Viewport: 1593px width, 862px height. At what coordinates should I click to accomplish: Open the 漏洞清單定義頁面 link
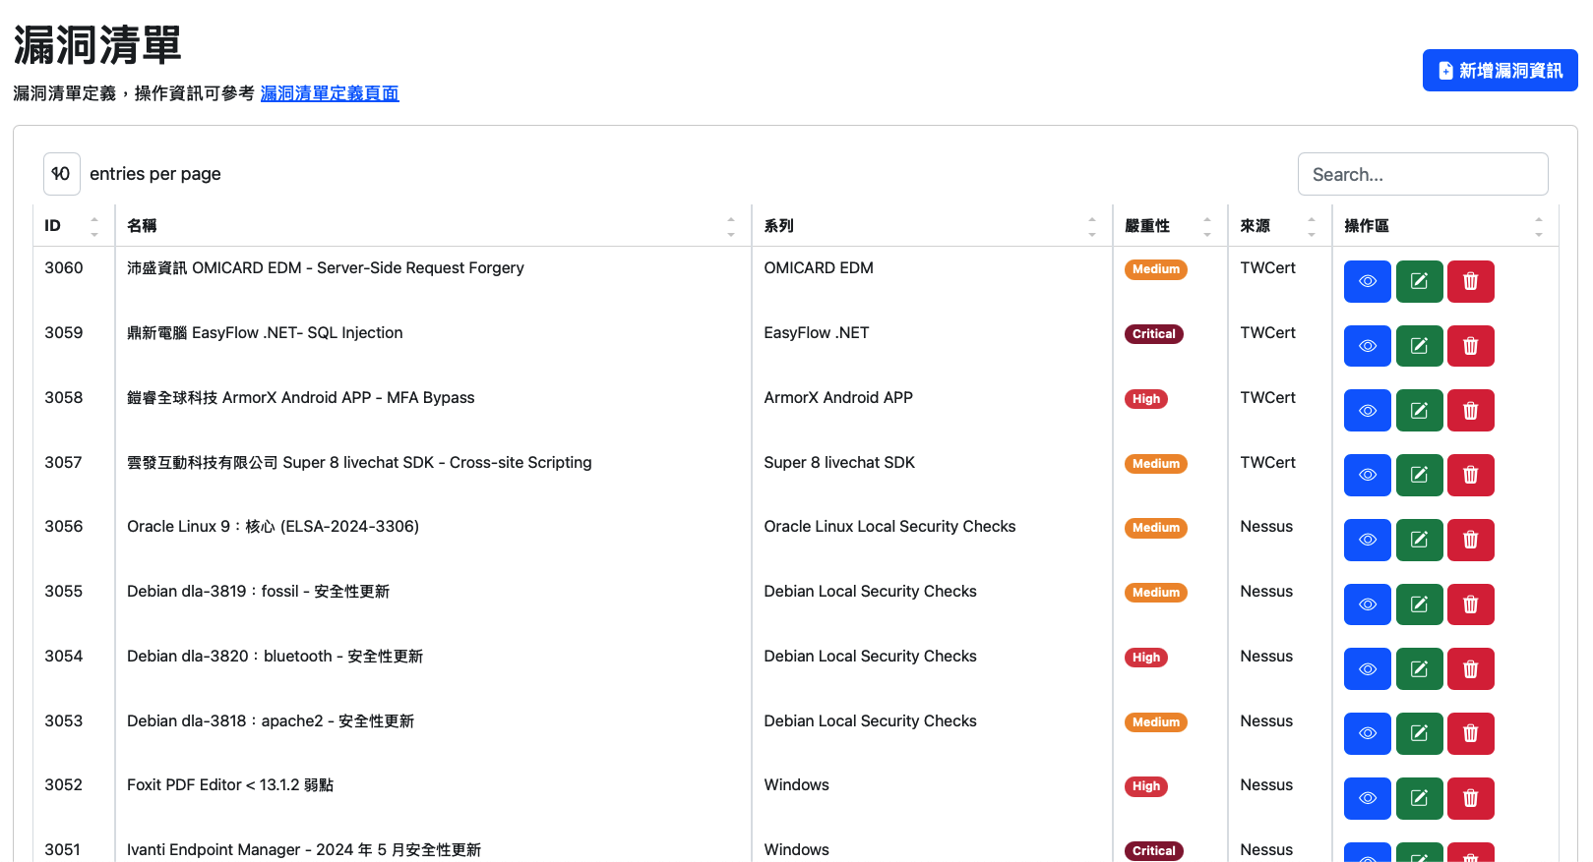point(330,93)
